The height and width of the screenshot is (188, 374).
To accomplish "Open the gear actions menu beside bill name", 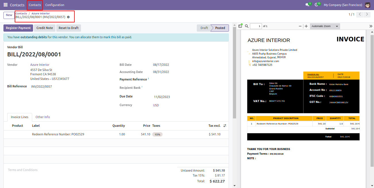I will pyautogui.click(x=68, y=17).
